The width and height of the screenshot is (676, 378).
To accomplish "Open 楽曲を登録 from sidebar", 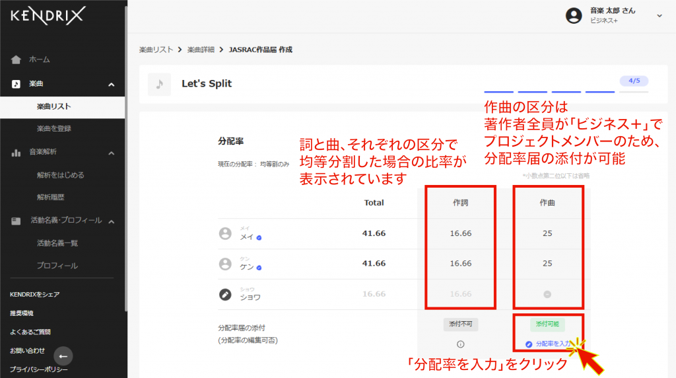I will (53, 128).
